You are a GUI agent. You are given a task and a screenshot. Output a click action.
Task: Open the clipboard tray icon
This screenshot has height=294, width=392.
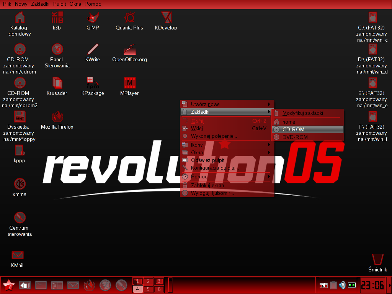333,285
